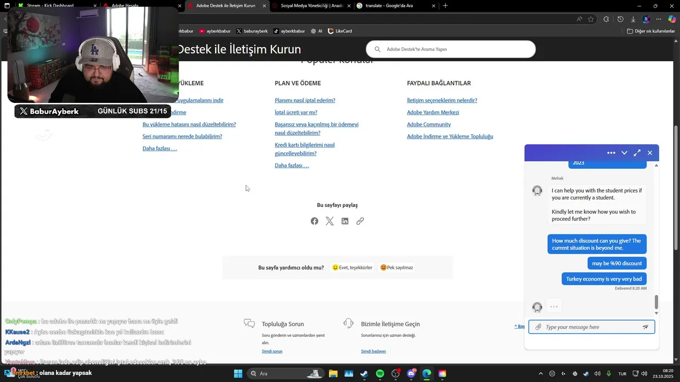
Task: Open browser history icon
Action: [x=620, y=19]
